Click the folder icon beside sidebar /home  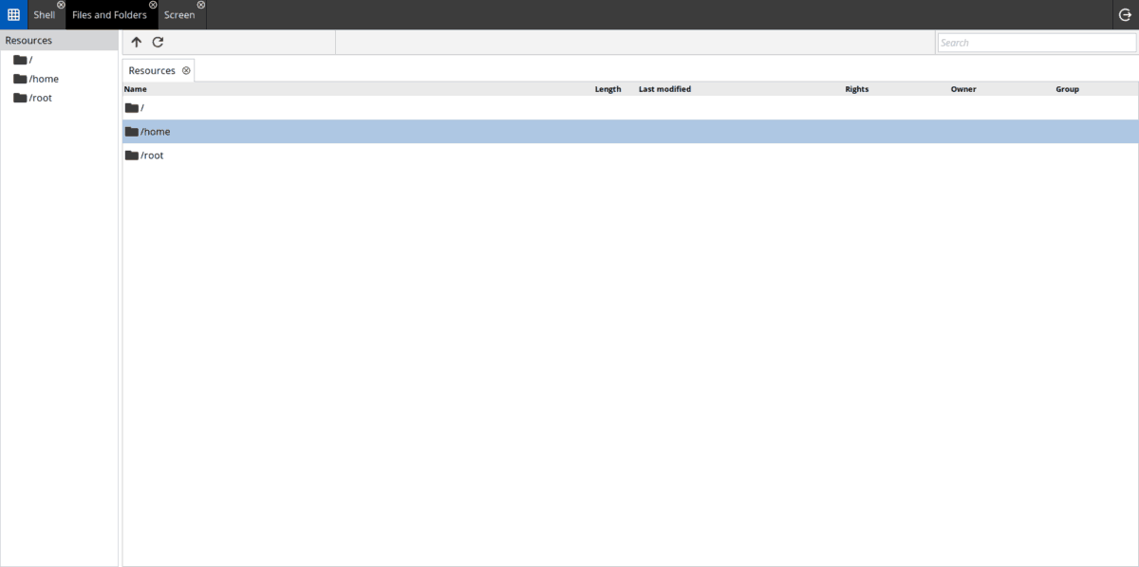[x=20, y=79]
